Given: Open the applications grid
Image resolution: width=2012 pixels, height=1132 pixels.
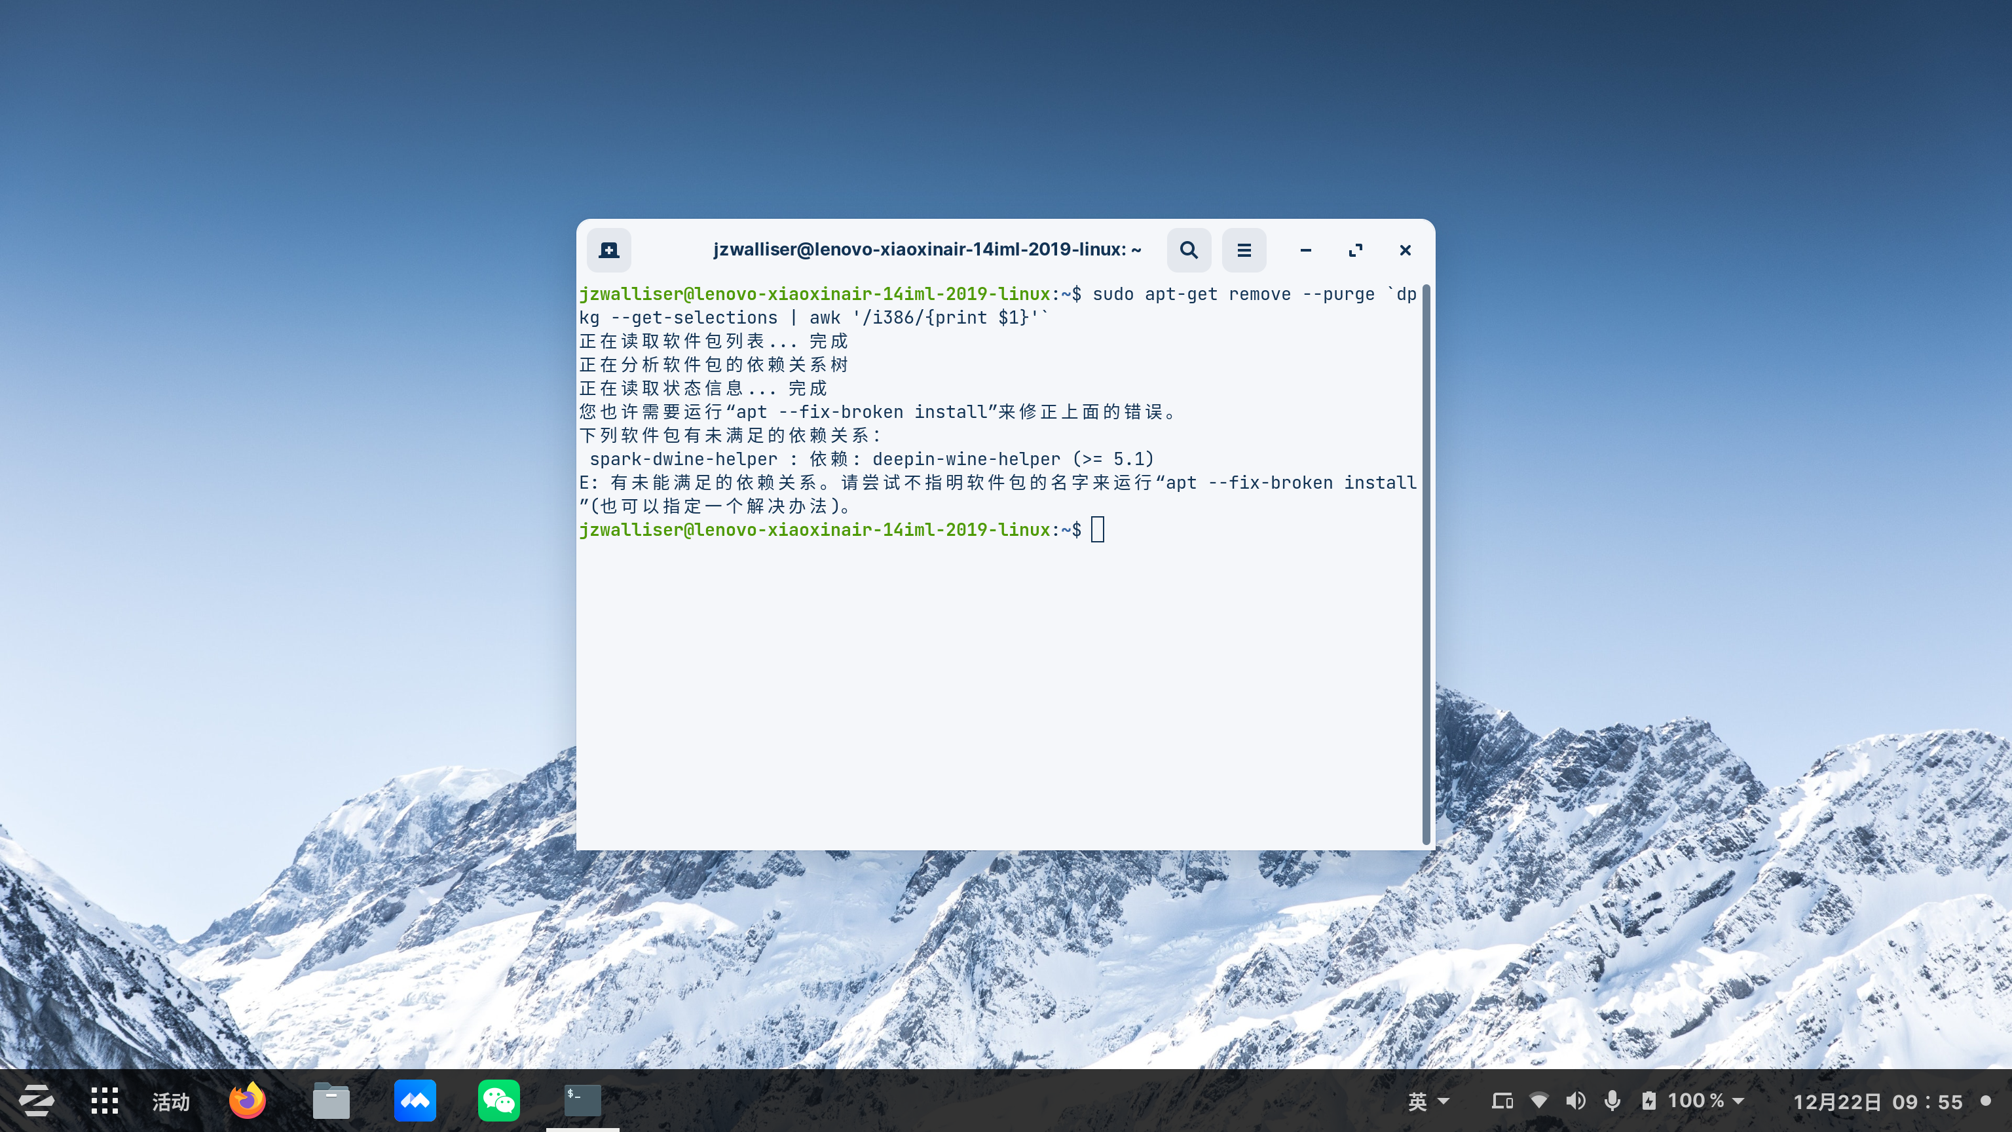Looking at the screenshot, I should tap(104, 1101).
